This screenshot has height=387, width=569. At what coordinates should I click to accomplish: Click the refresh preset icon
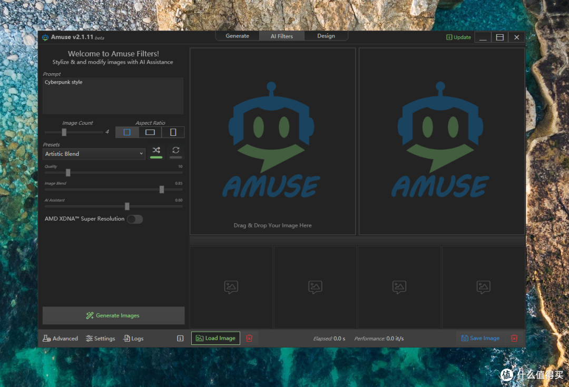pyautogui.click(x=176, y=151)
